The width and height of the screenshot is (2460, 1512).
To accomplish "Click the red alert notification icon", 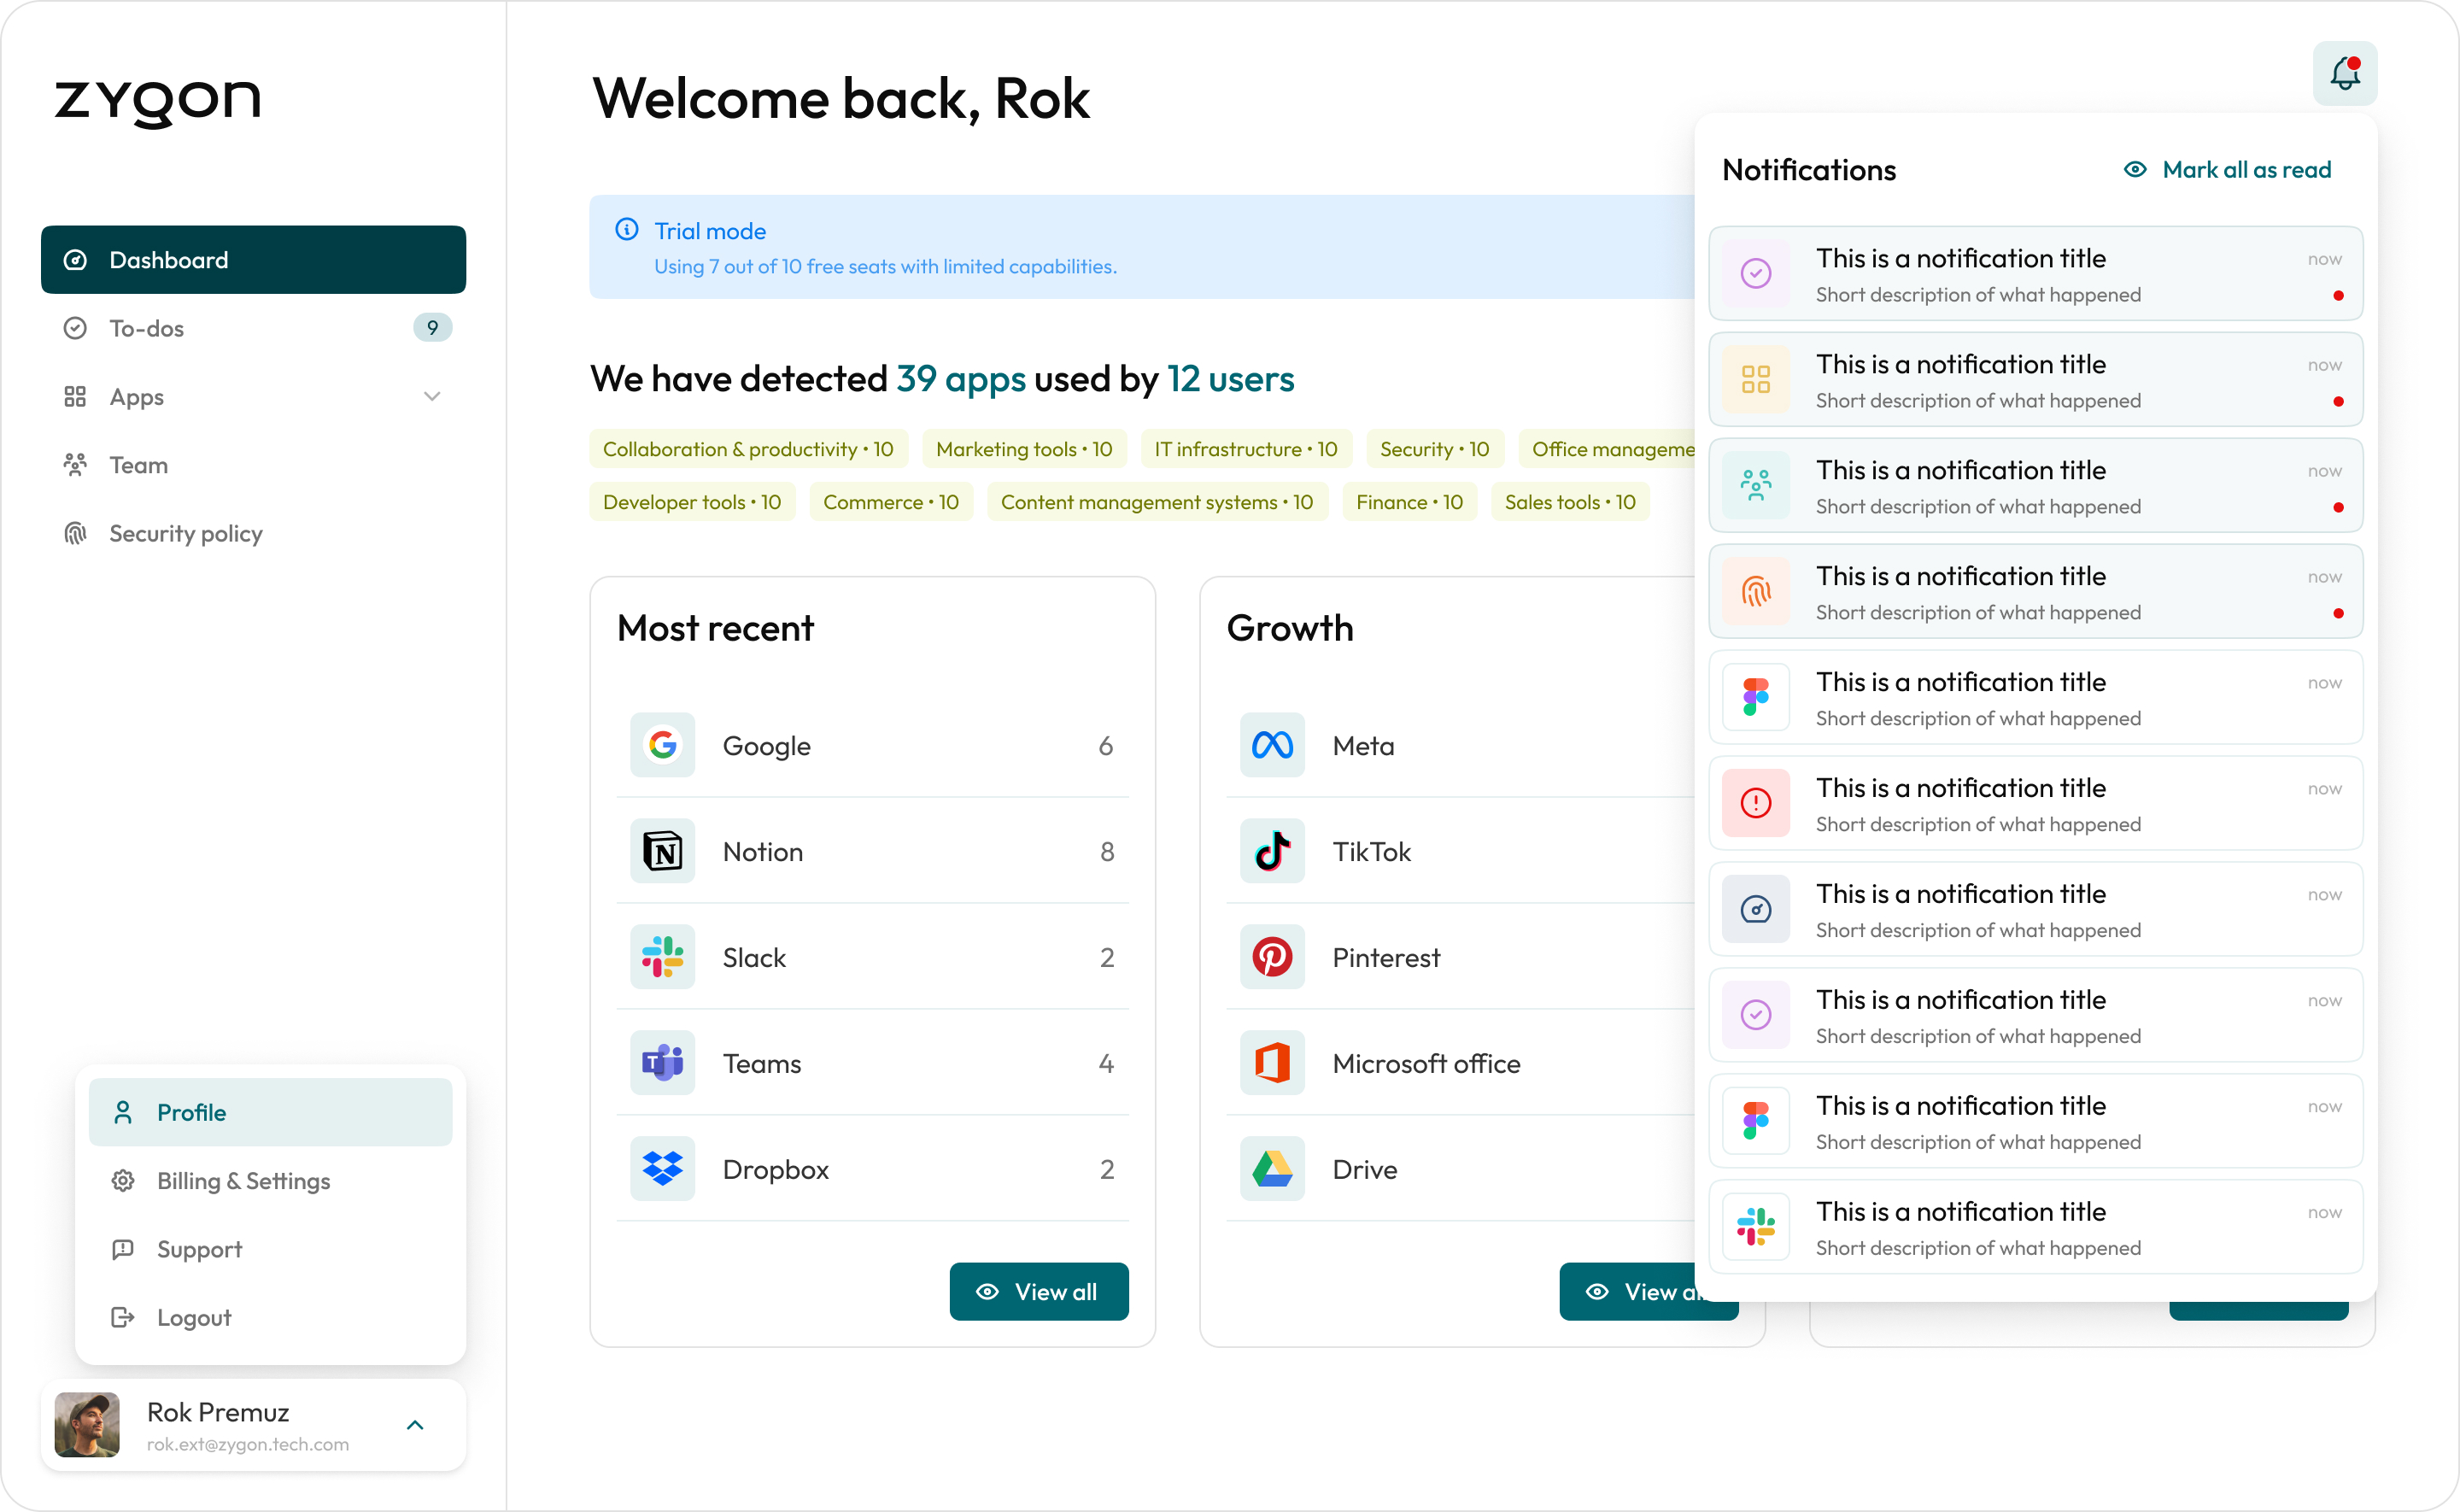I will point(1755,803).
